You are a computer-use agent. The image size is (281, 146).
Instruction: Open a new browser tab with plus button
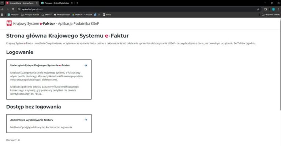(x=77, y=3)
